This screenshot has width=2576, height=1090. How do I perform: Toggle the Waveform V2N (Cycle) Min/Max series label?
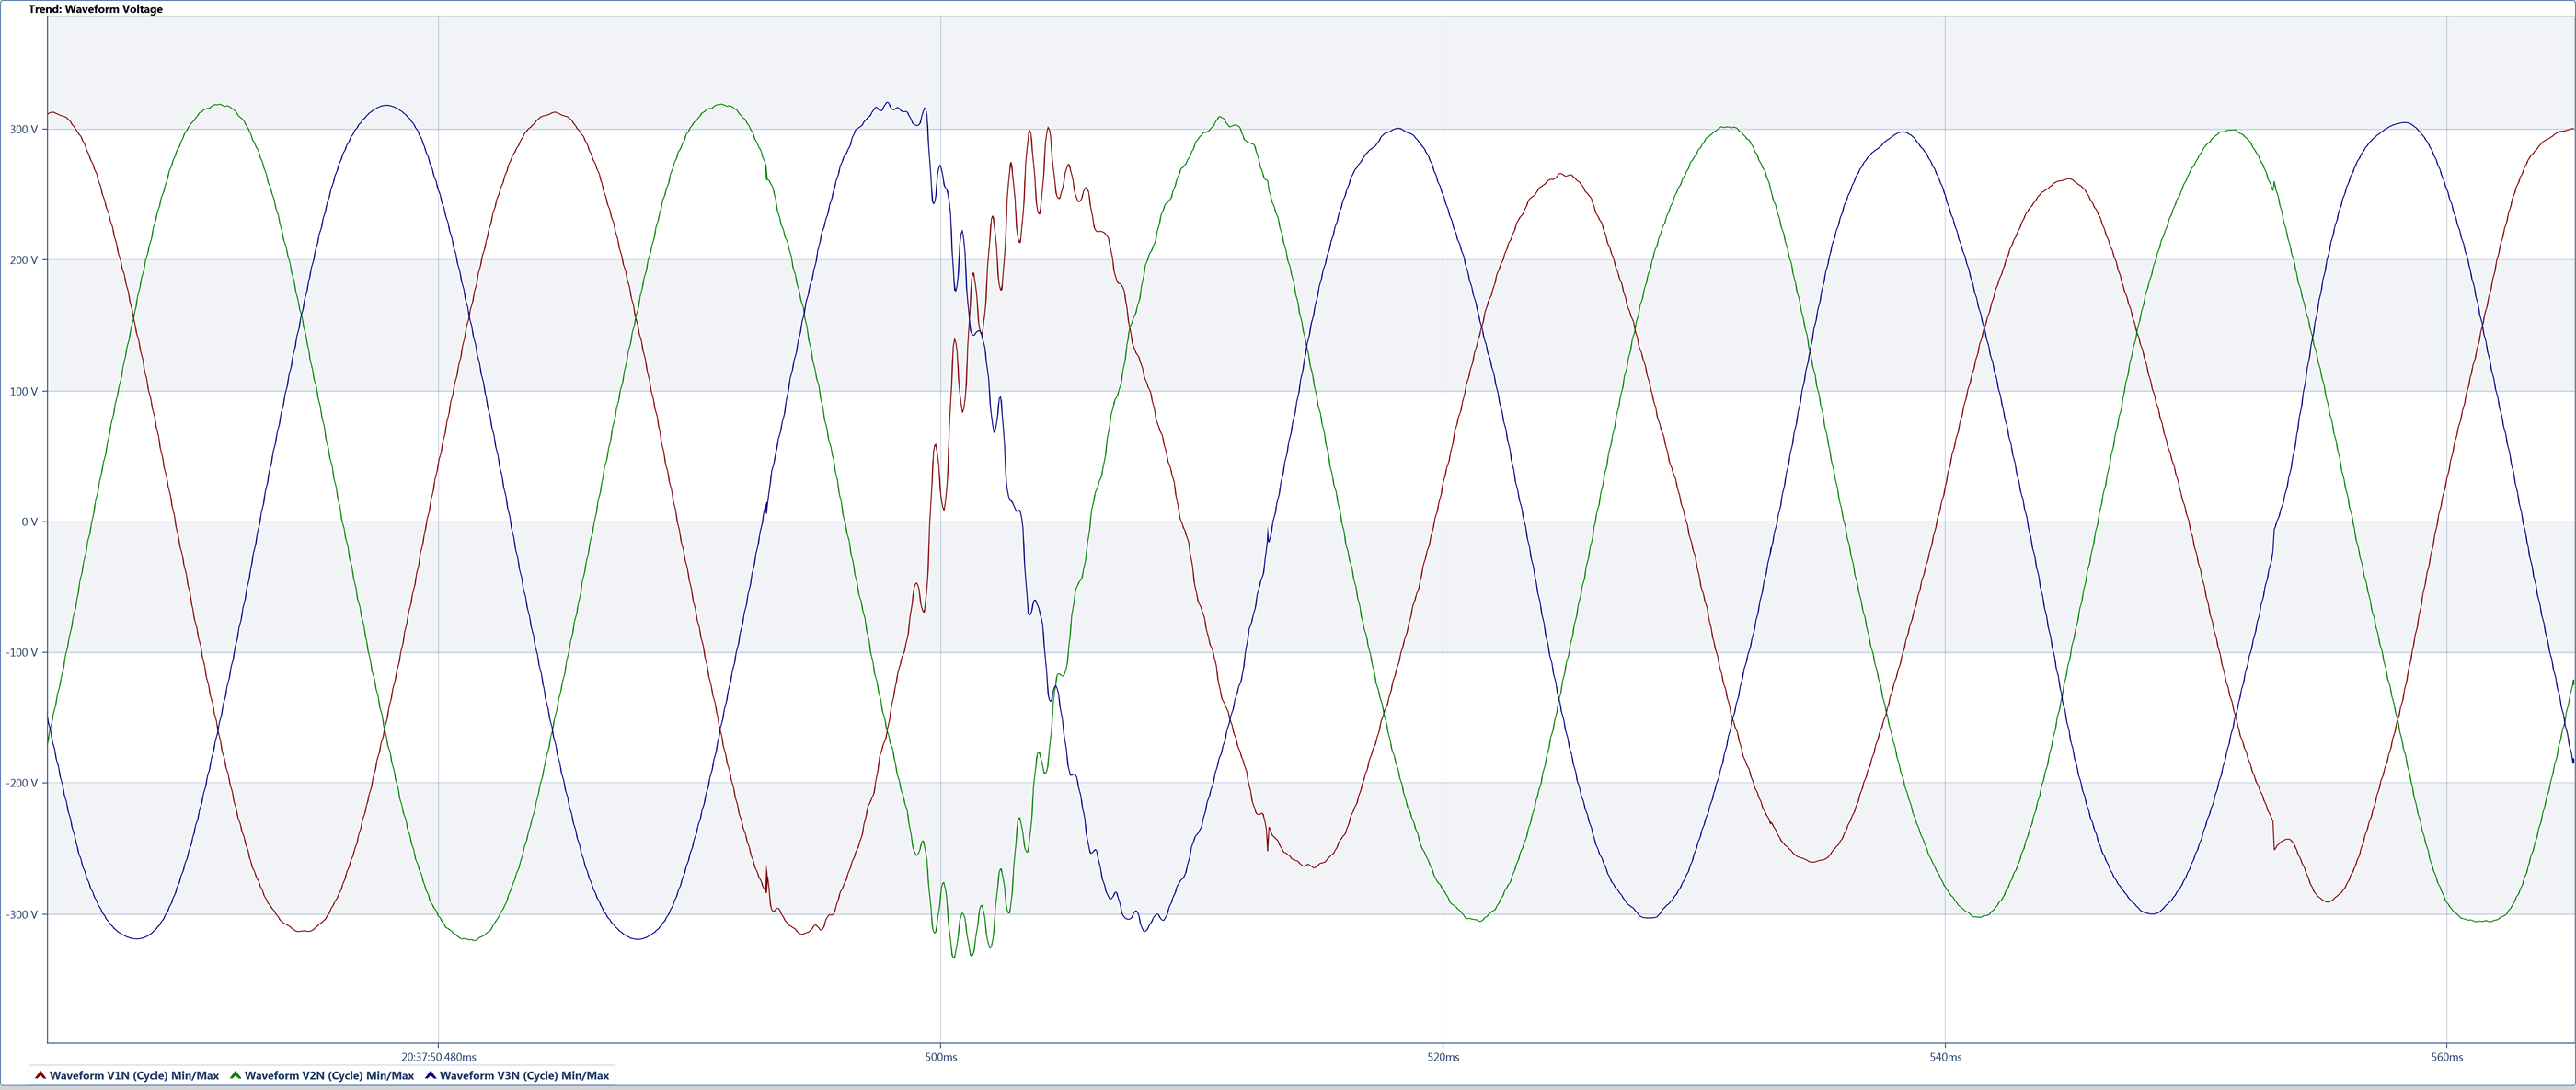pos(329,1076)
